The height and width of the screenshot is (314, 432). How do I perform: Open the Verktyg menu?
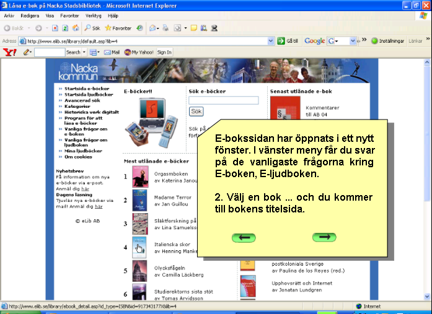(93, 15)
